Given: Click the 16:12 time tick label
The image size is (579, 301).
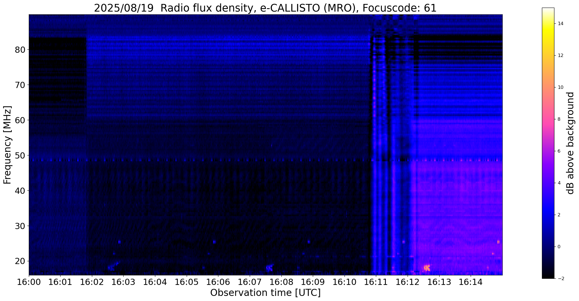Looking at the screenshot, I should (408, 282).
